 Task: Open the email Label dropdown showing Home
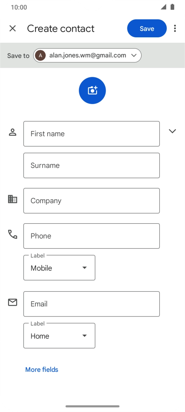click(59, 335)
